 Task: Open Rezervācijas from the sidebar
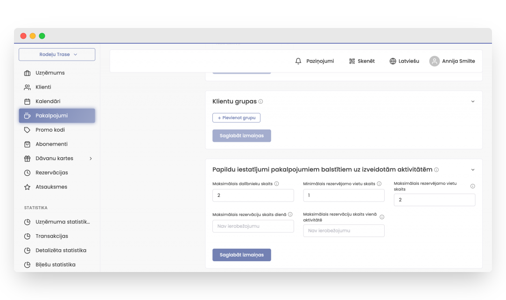[51, 173]
